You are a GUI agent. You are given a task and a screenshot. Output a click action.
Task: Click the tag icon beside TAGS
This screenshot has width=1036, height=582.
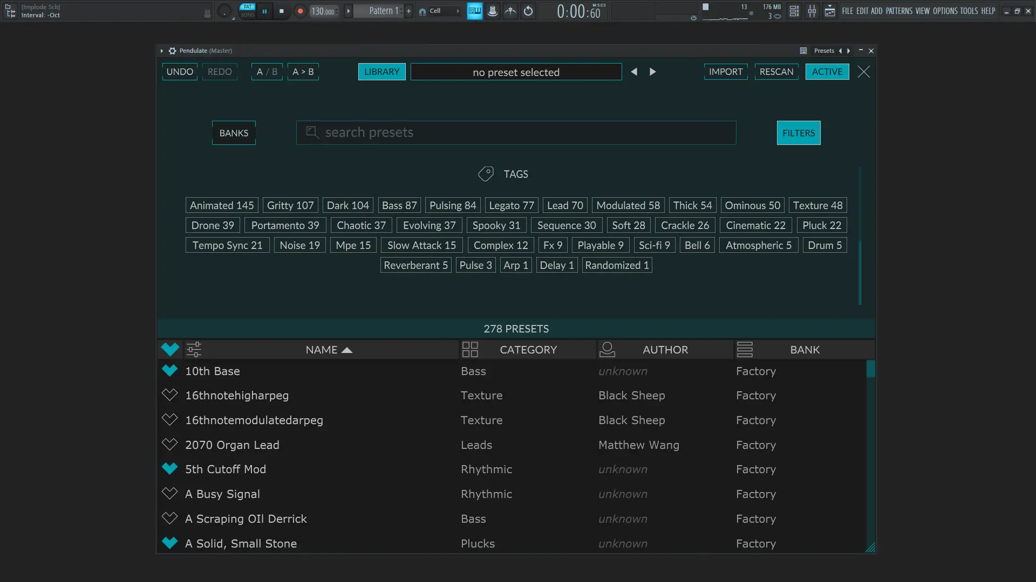[x=486, y=174]
